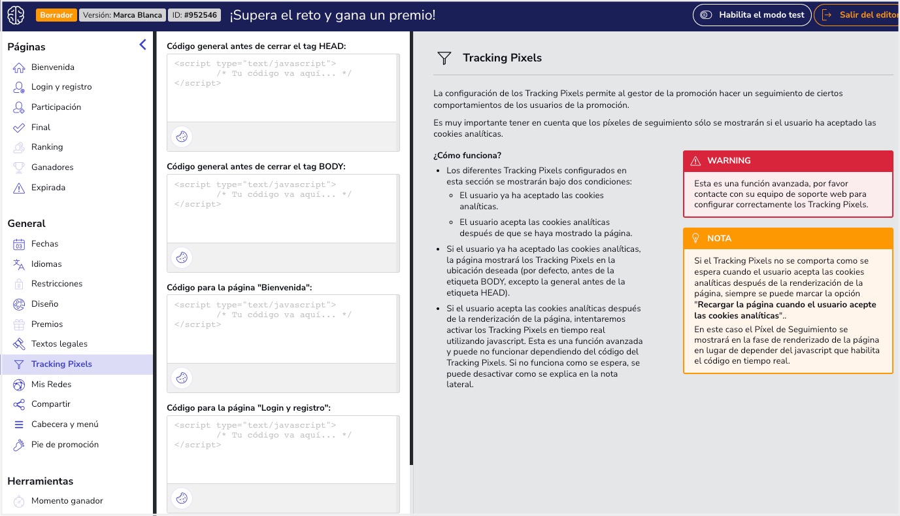900x516 pixels.
Task: Click cookie icon under BODY code box
Action: point(182,258)
